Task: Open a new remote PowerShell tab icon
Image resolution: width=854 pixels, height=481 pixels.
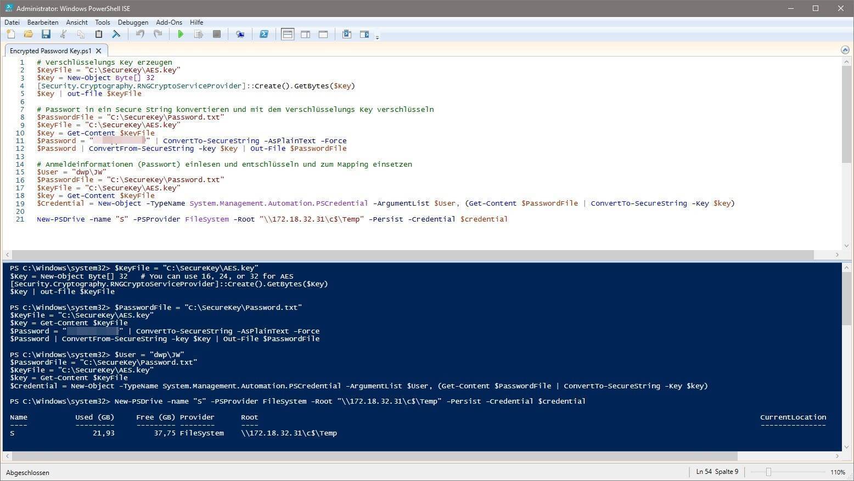Action: tap(240, 35)
